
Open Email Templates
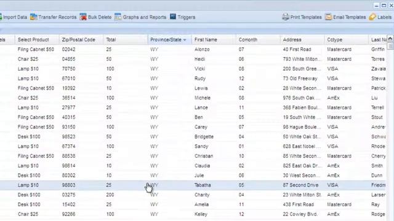(x=349, y=17)
